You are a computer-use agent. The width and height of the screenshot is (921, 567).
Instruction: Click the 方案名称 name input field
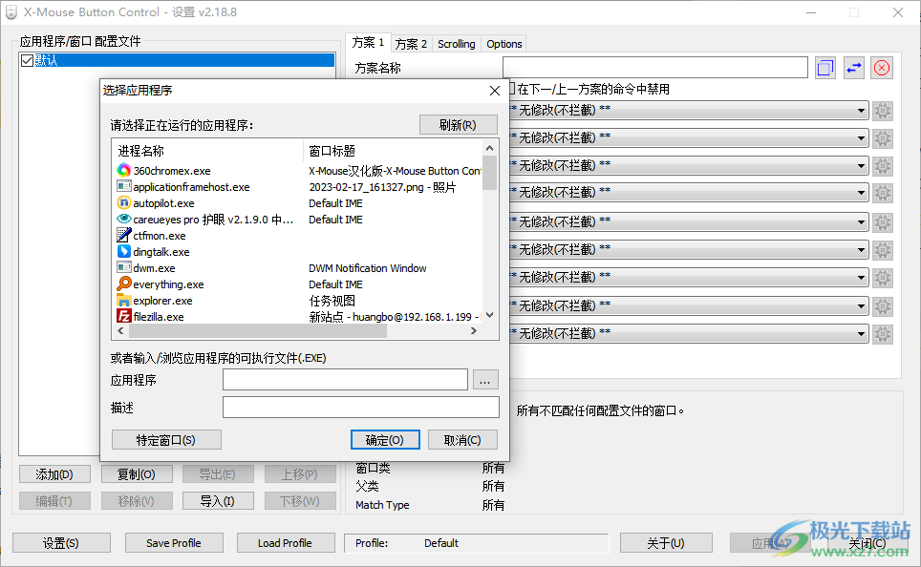click(655, 68)
